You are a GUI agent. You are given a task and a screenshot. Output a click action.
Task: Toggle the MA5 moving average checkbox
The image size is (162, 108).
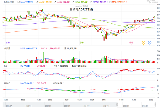point(19,2)
